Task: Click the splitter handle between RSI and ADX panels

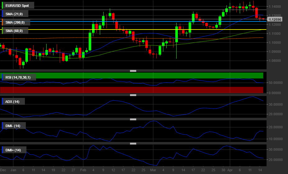Action: [133, 95]
